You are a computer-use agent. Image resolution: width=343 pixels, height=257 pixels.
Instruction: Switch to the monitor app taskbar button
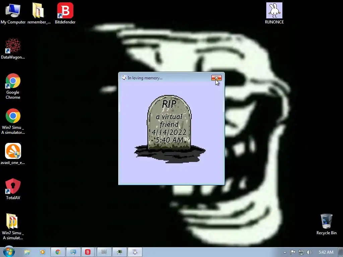[x=73, y=252]
